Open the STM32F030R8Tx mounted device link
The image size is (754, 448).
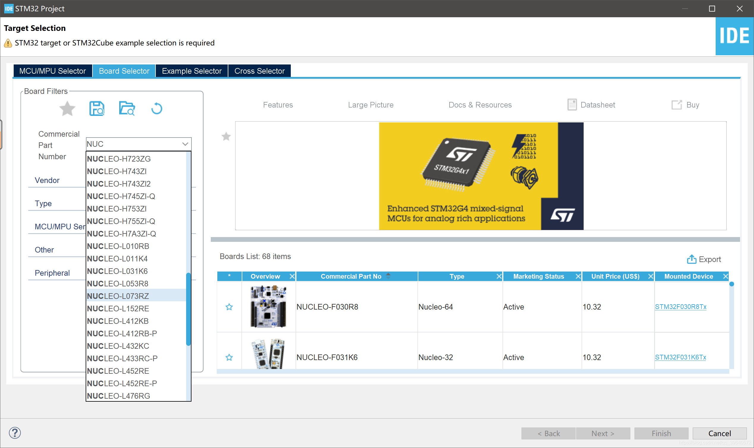[x=680, y=307]
